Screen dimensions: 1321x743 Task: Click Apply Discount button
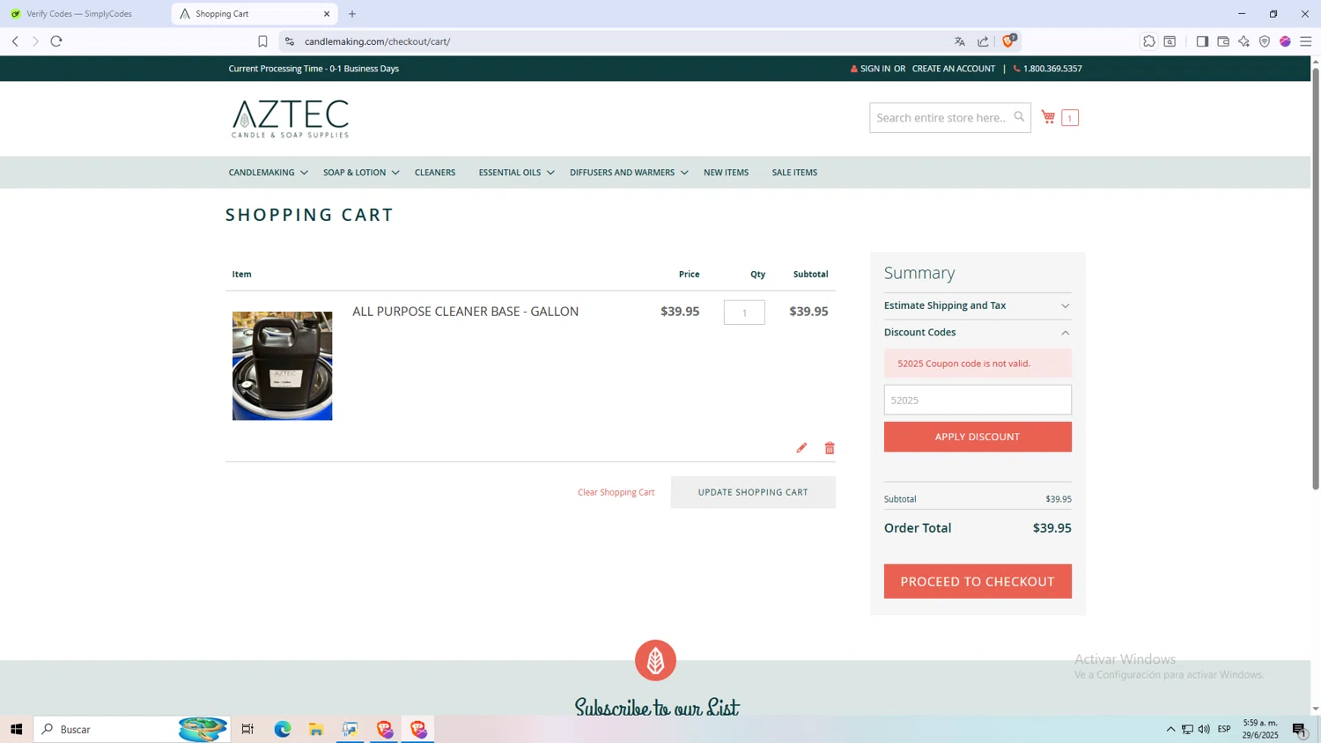pos(978,437)
